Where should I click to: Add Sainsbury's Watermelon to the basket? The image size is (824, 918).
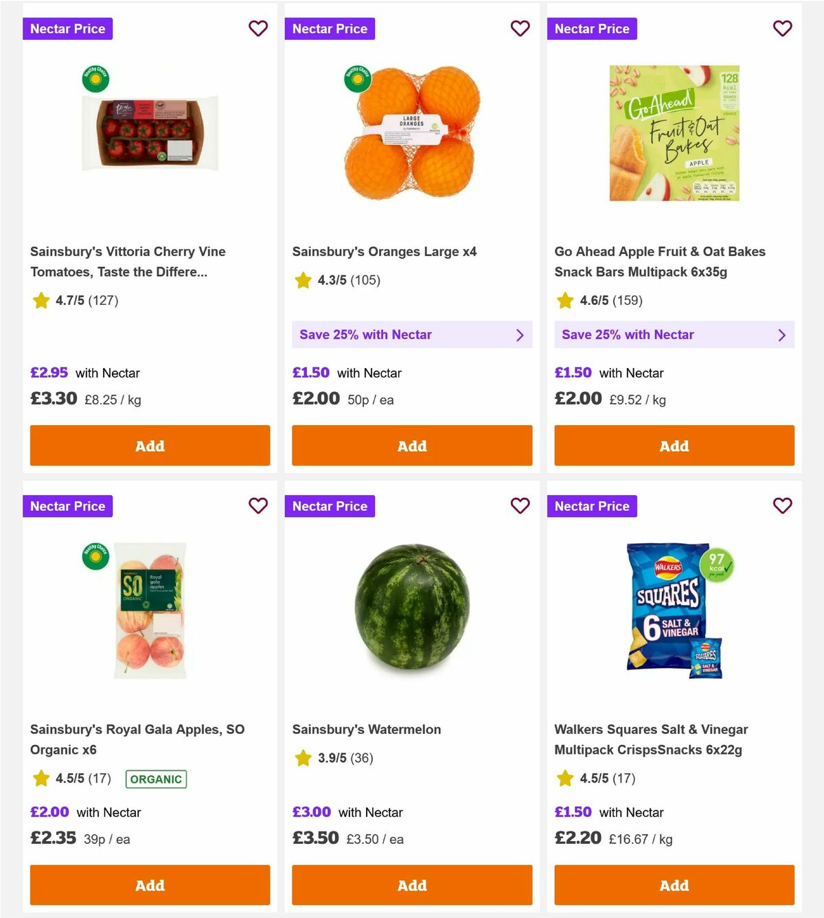412,886
